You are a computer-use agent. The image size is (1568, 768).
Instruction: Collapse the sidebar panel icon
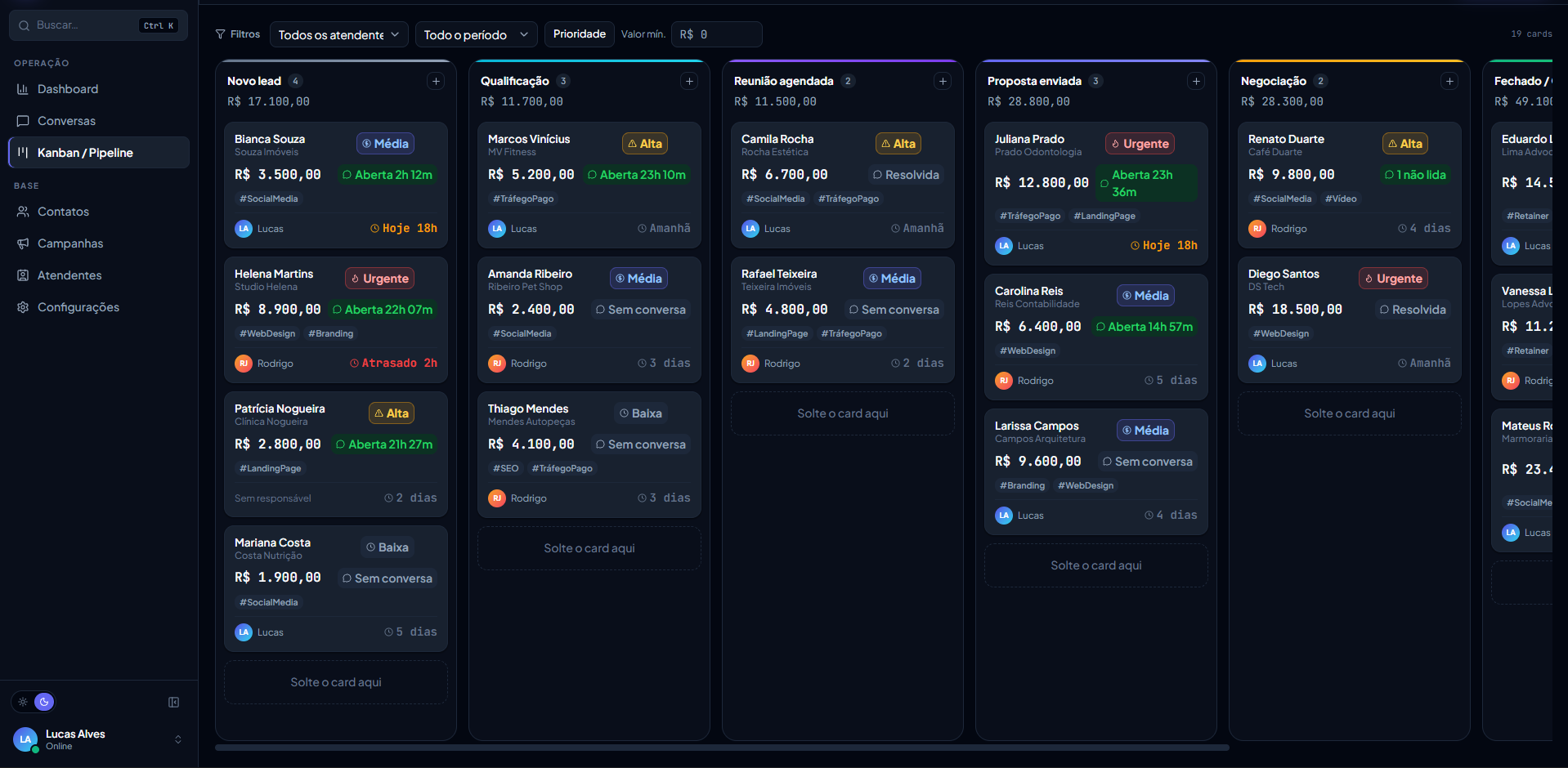coord(173,702)
